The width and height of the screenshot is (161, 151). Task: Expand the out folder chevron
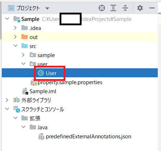[15, 37]
